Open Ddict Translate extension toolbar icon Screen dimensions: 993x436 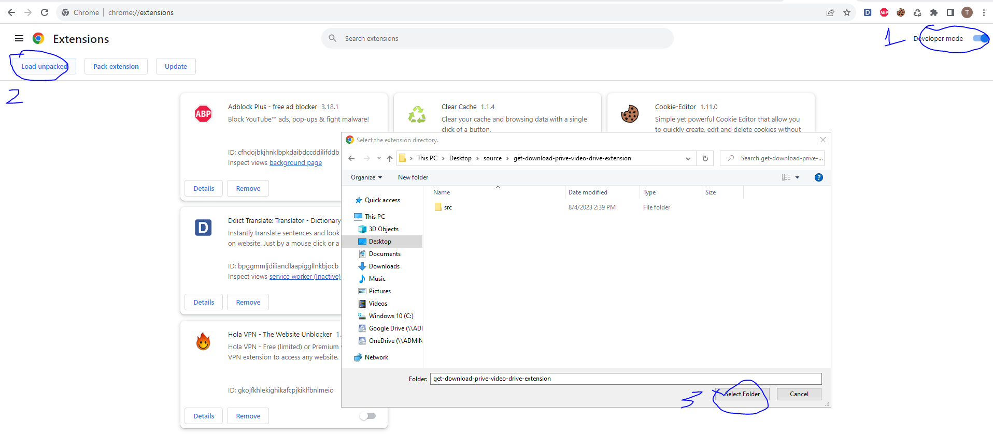868,12
